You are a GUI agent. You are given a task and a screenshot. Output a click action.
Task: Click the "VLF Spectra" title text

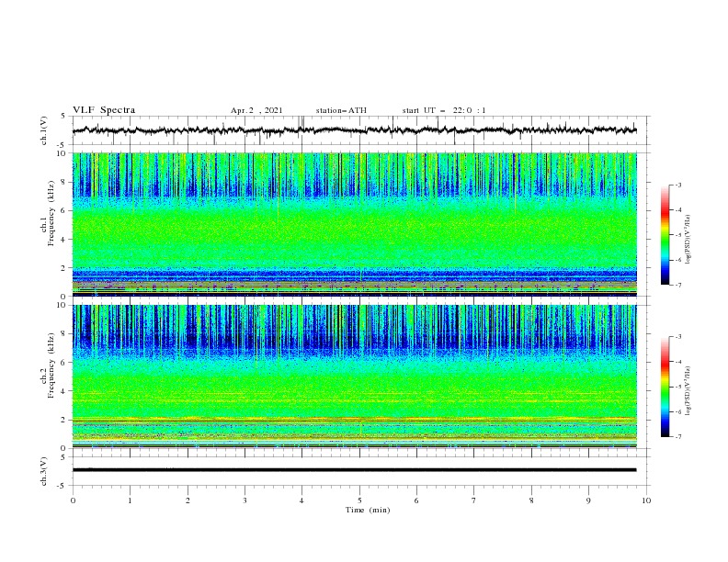coord(104,110)
